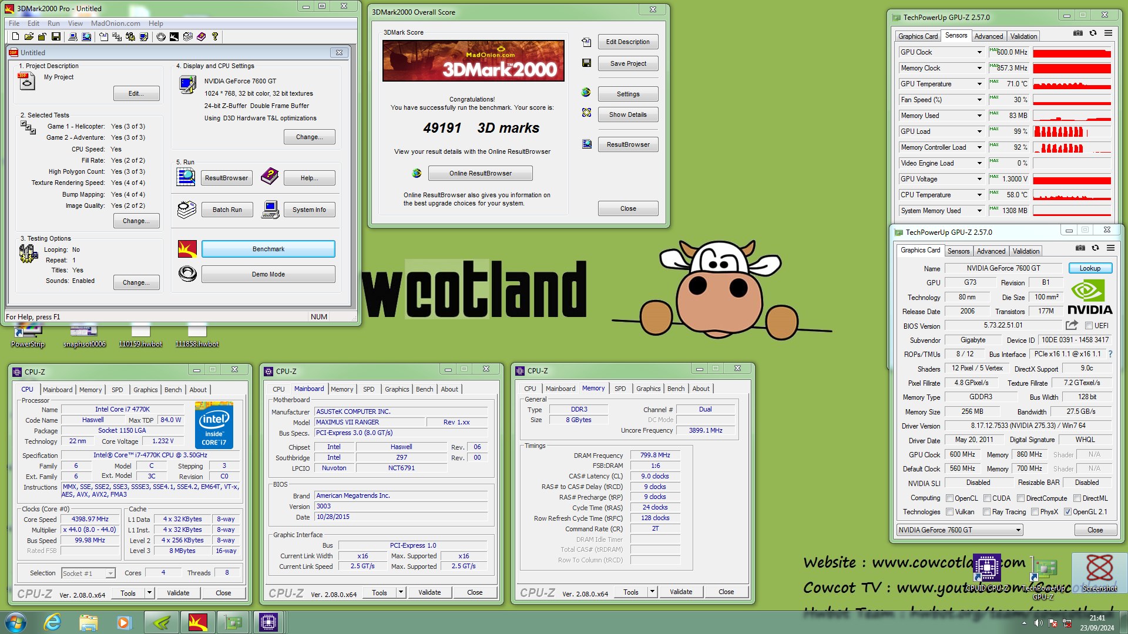
Task: Click the batch run stack icon in the 3DMark2000 toolbar
Action: pyautogui.click(x=188, y=36)
